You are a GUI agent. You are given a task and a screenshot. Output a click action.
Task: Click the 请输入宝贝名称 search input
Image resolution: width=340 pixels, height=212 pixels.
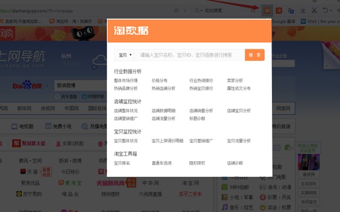coord(189,55)
